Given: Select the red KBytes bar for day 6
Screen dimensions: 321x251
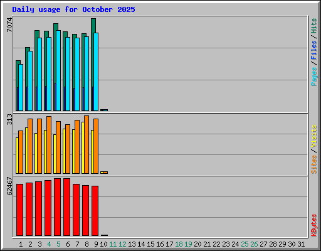Looking at the screenshot, I should click(67, 207).
